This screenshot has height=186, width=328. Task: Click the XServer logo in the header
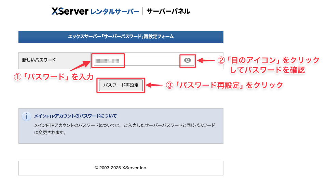coord(70,11)
